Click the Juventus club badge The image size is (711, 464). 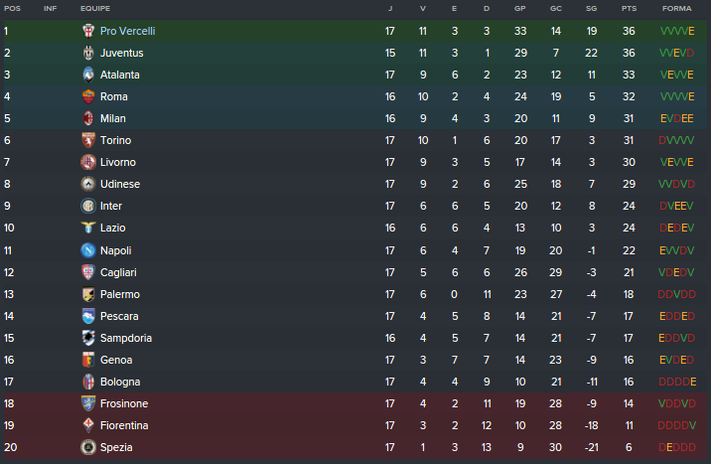pos(88,53)
